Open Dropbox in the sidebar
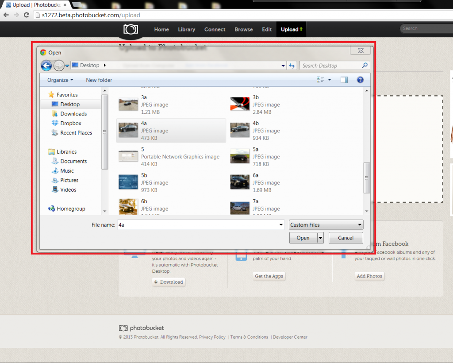Viewport: 453px width, 363px height. 70,124
